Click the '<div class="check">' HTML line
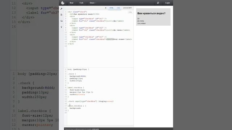The image size is (232, 130). click(x=77, y=12)
